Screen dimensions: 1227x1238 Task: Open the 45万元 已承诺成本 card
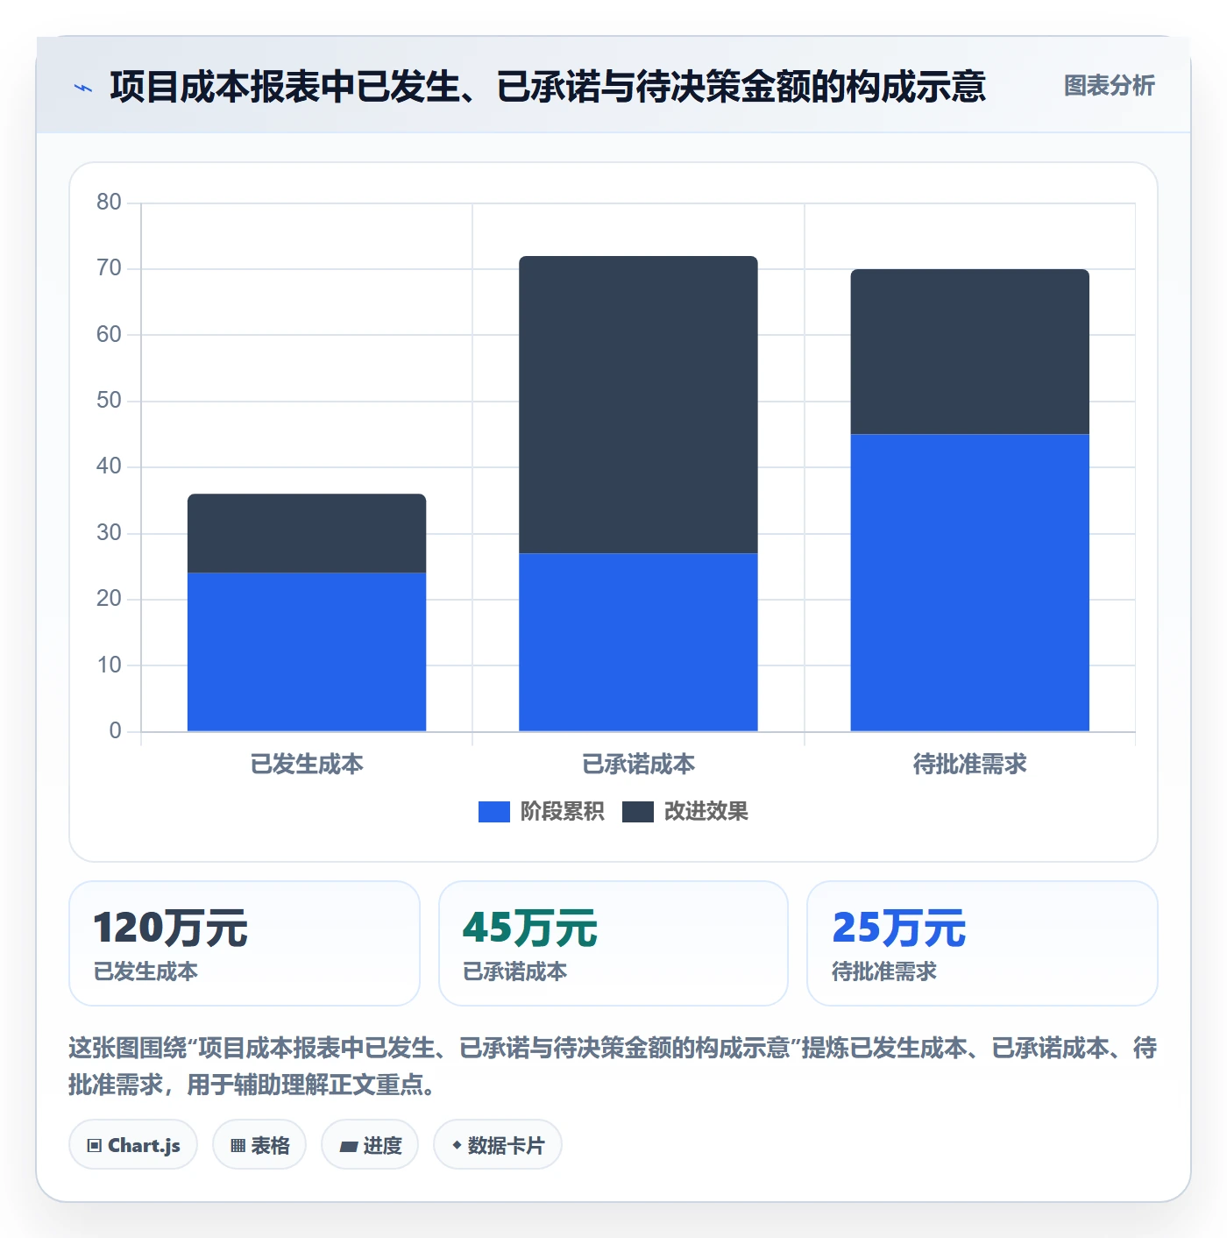tap(613, 943)
